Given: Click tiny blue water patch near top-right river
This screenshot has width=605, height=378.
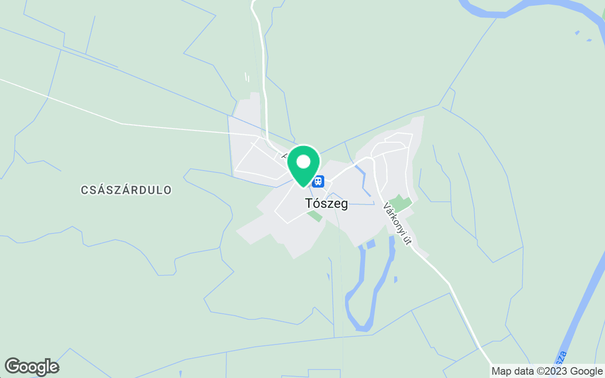Looking at the screenshot, I should tap(578, 33).
